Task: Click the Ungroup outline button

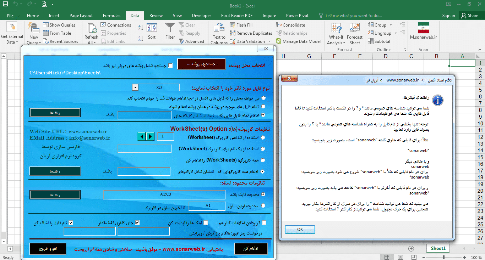Action: tap(380, 33)
